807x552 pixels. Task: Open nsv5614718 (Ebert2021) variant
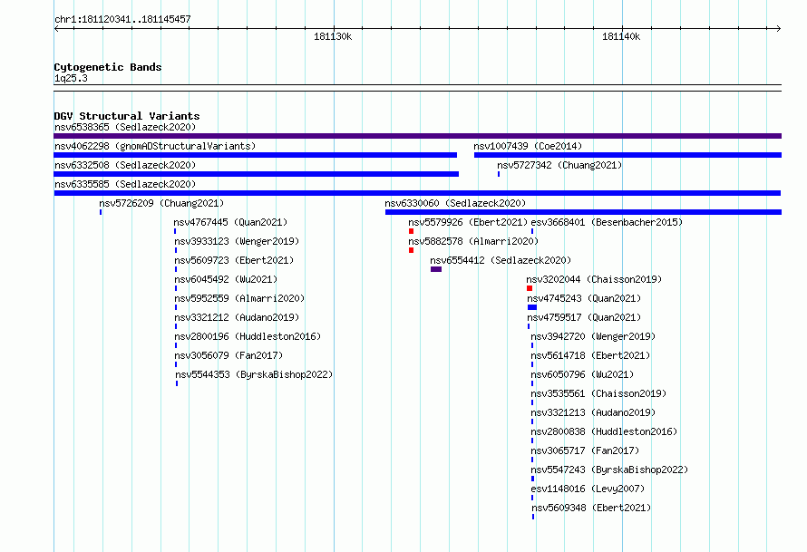(x=590, y=355)
